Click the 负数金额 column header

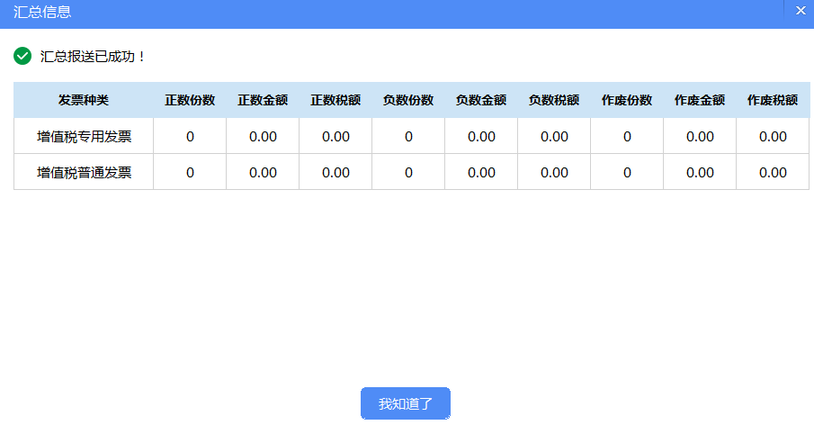click(481, 100)
